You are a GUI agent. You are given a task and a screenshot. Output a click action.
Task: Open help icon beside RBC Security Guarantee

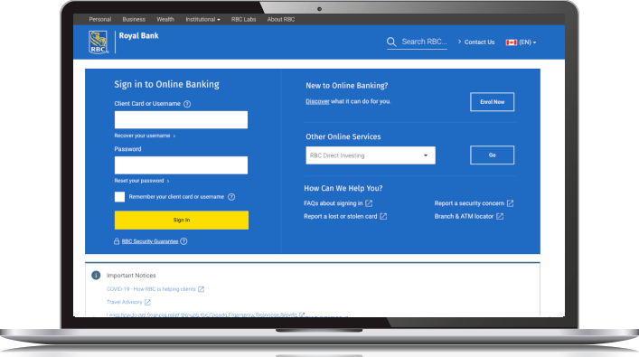183,241
